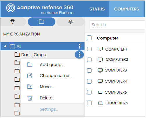Viewport: 146px width, 118px height.
Task: Open the filters tab with funnel icon
Action: (x=13, y=22)
